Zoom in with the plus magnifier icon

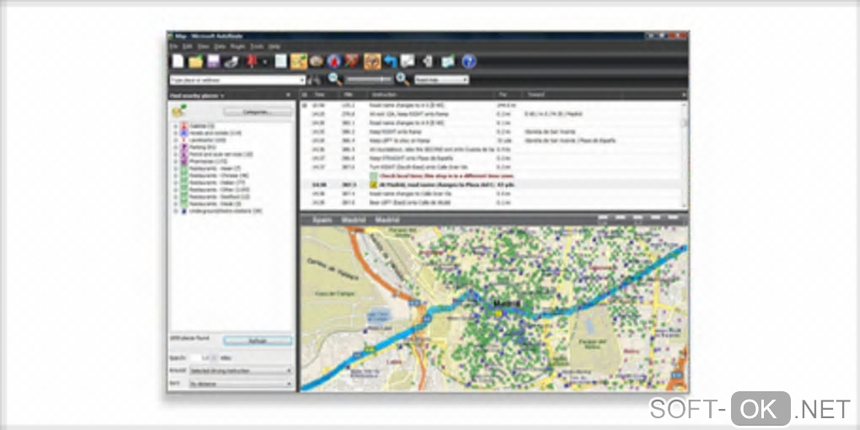[x=402, y=79]
